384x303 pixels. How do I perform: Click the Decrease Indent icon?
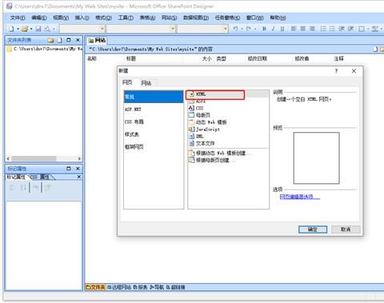point(342,29)
